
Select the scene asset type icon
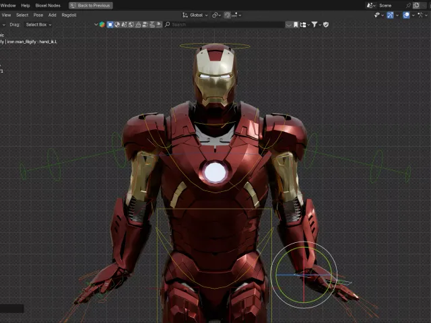click(124, 24)
